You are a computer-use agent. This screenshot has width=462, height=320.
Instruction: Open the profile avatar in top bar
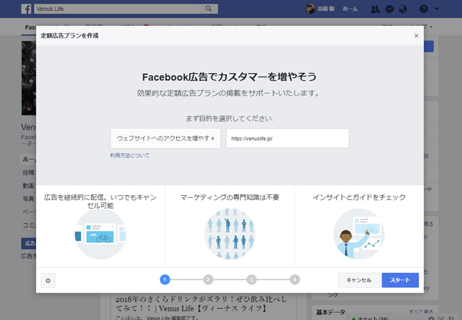[x=310, y=9]
